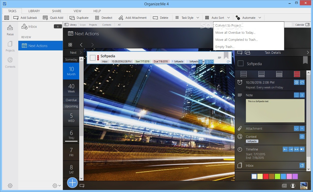Pick the red color swatch
Viewport: 313px width, 192px height.
[x=266, y=176]
